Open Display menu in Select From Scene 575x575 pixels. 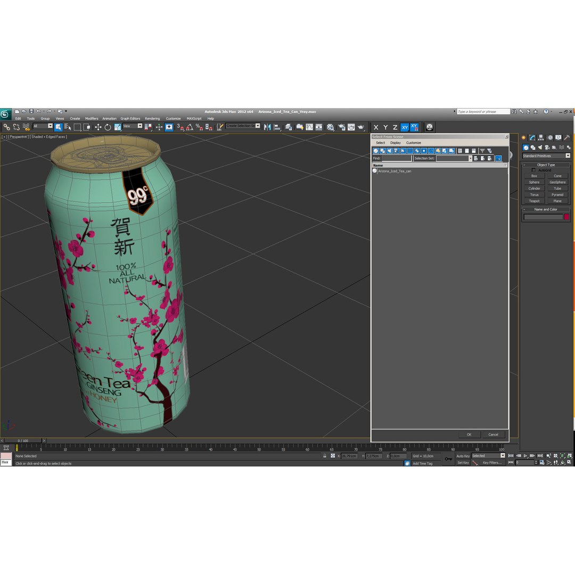[x=395, y=143]
